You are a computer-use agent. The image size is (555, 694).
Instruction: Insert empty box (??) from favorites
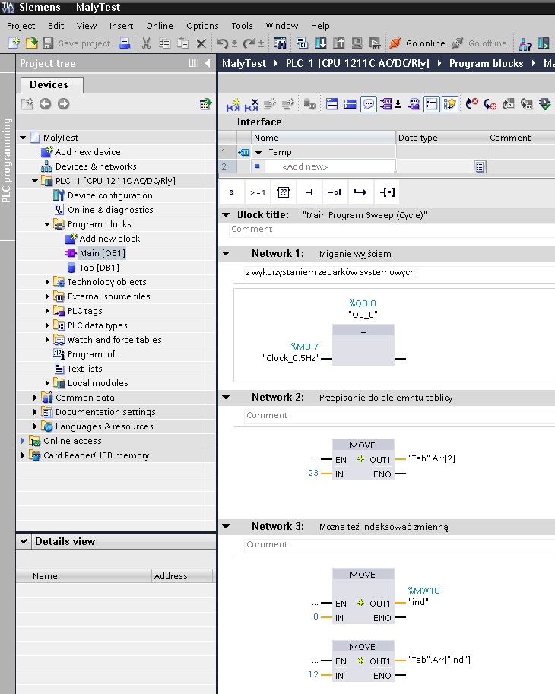[x=284, y=192]
